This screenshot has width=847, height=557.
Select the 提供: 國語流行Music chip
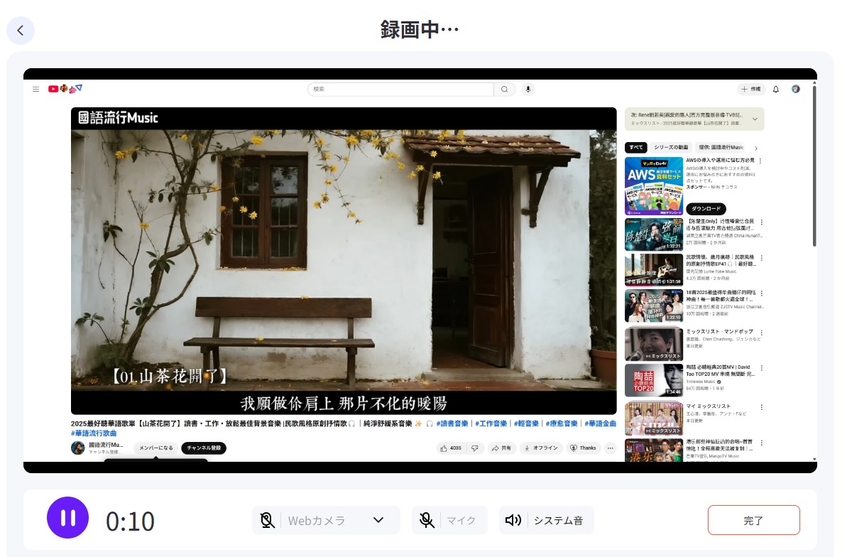point(721,147)
